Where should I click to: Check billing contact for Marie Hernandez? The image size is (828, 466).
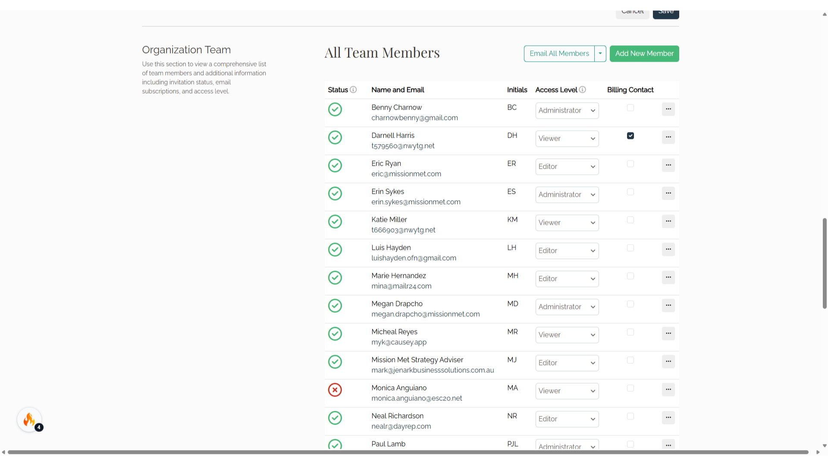click(x=630, y=276)
